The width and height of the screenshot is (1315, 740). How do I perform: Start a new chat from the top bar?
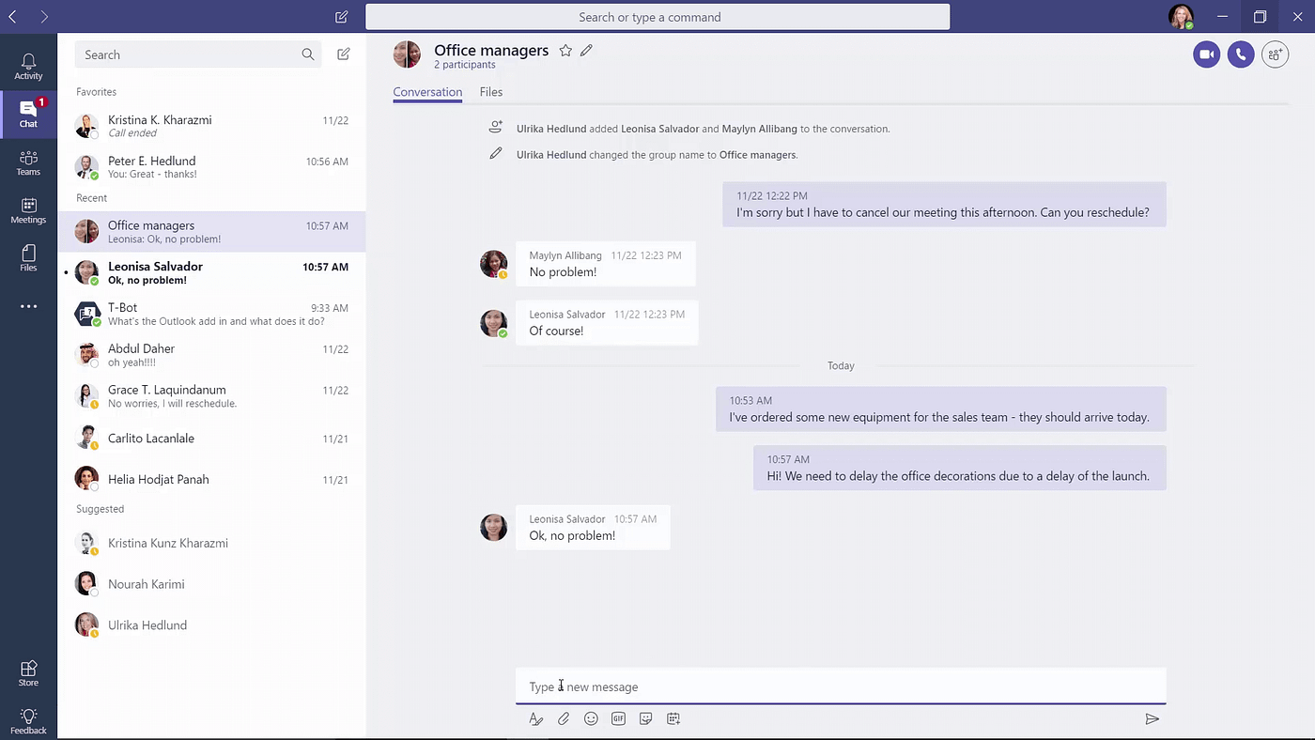coord(341,16)
